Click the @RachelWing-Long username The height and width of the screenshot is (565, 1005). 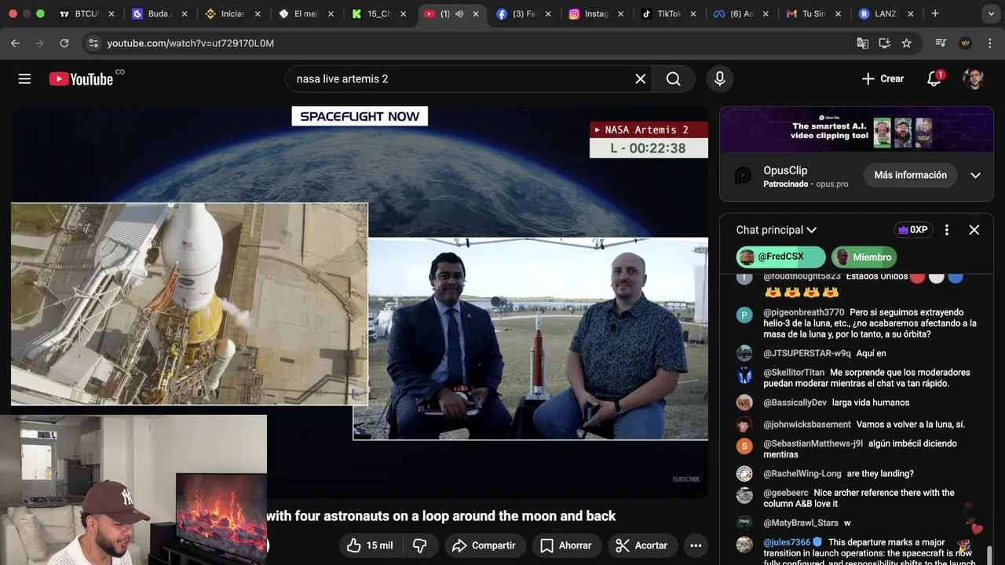click(802, 474)
